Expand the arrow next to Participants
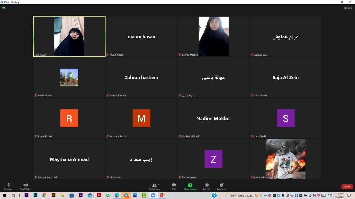Image resolution: width=355 pixels, height=199 pixels. point(164,185)
